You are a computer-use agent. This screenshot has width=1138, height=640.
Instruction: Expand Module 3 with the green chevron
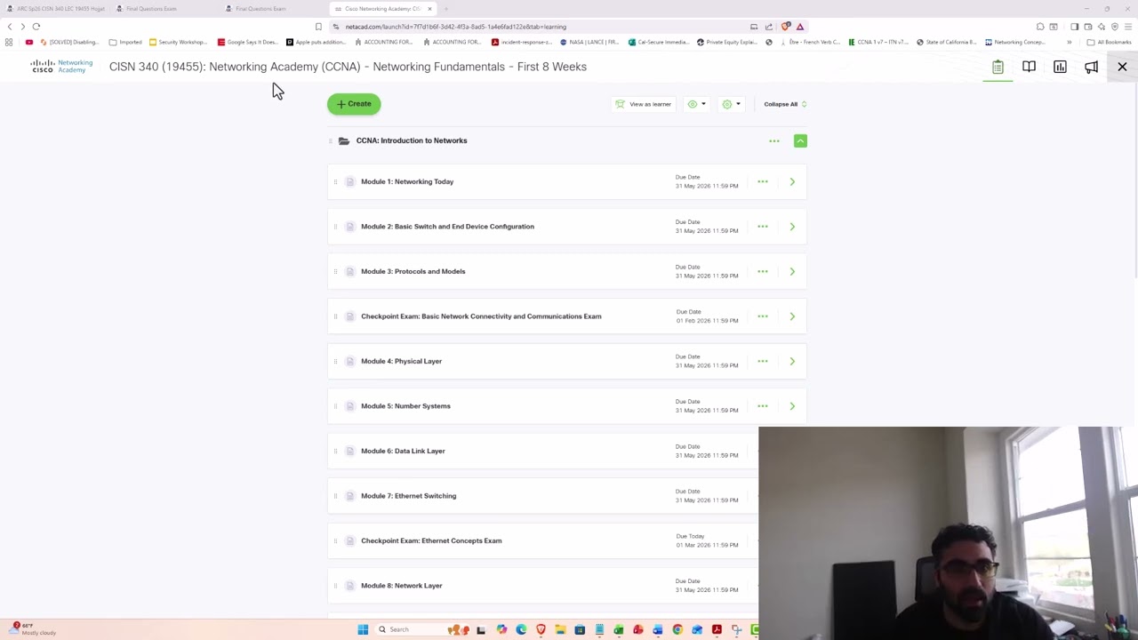click(x=792, y=271)
